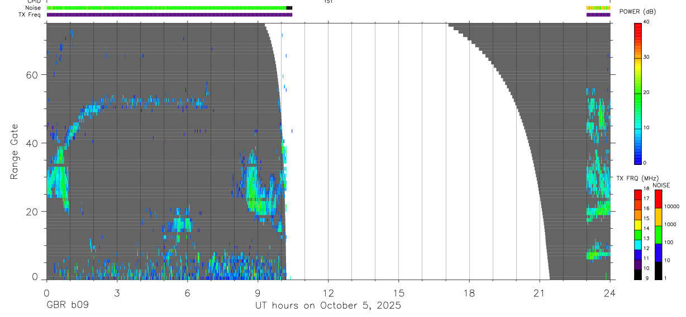Viewport: 686px width, 317px height.
Task: Click the Range Gate axis label
Action: point(15,152)
